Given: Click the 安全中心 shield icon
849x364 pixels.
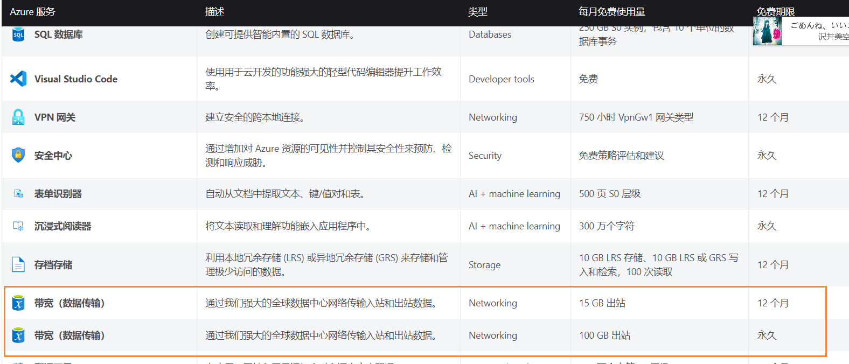Looking at the screenshot, I should pyautogui.click(x=18, y=155).
